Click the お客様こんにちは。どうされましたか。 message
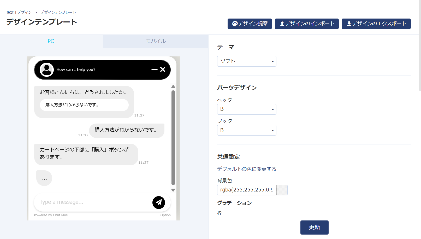 tap(84, 92)
